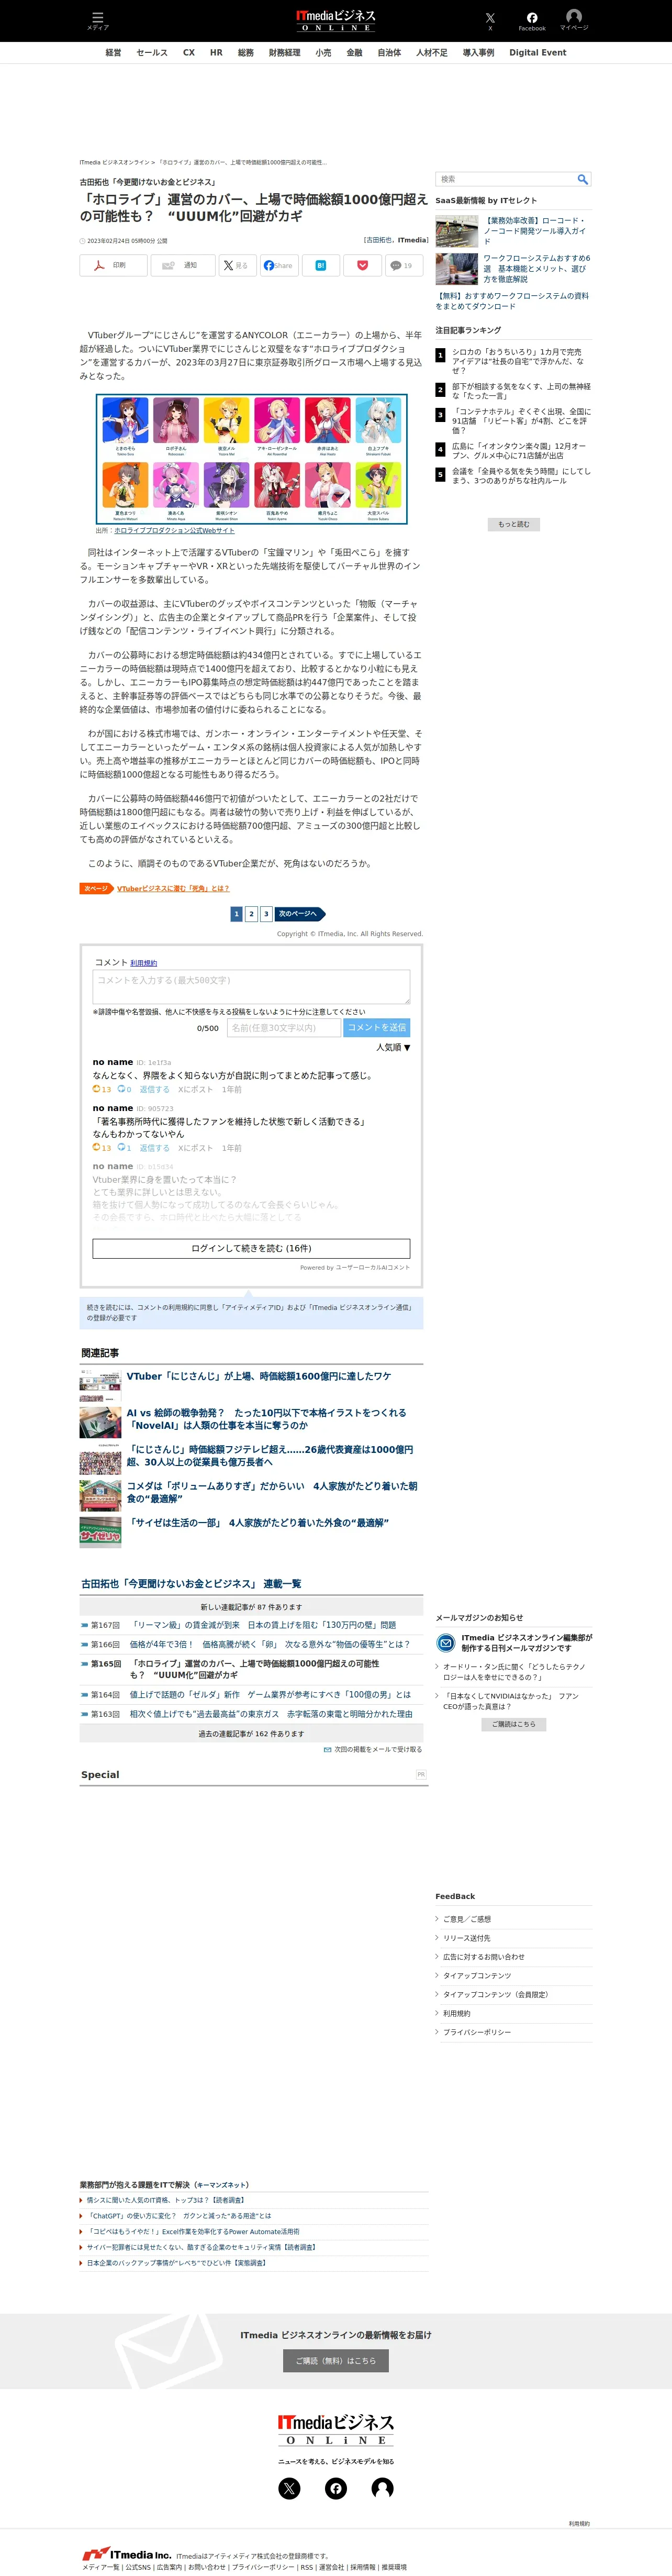Expand ranking with もっと読む button
Viewport: 672px width, 2576px height.
513,524
